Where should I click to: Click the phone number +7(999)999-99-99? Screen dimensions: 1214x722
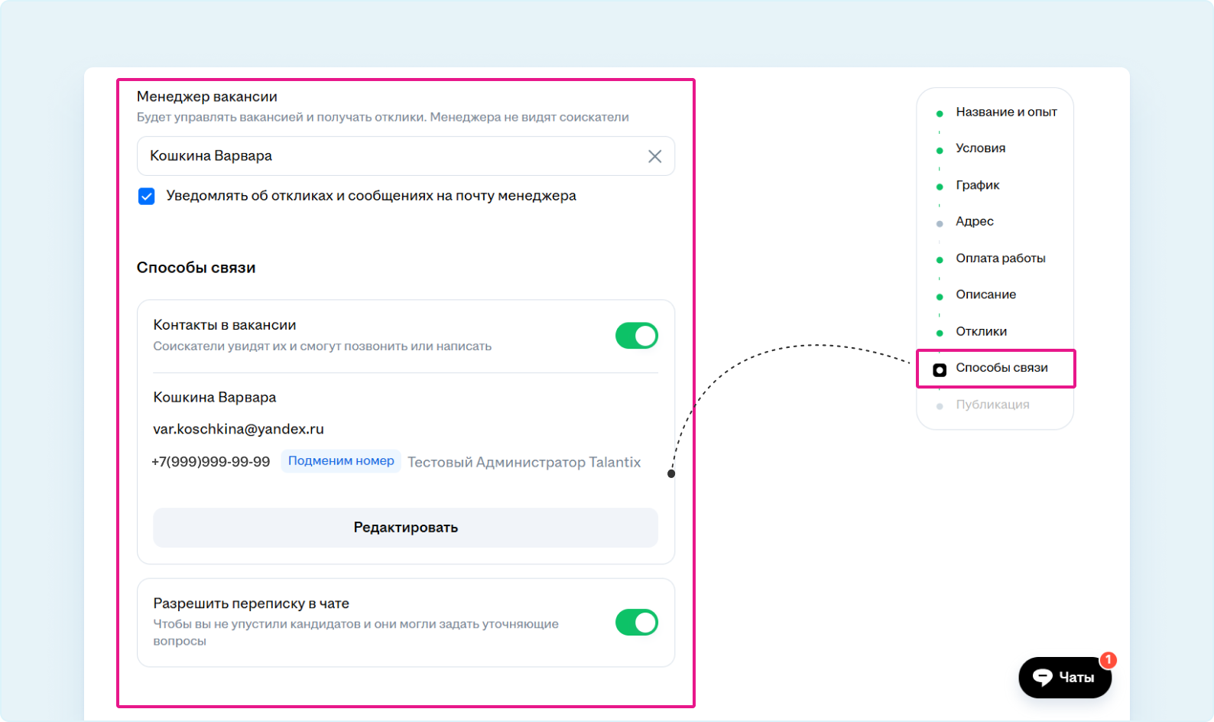pyautogui.click(x=211, y=462)
